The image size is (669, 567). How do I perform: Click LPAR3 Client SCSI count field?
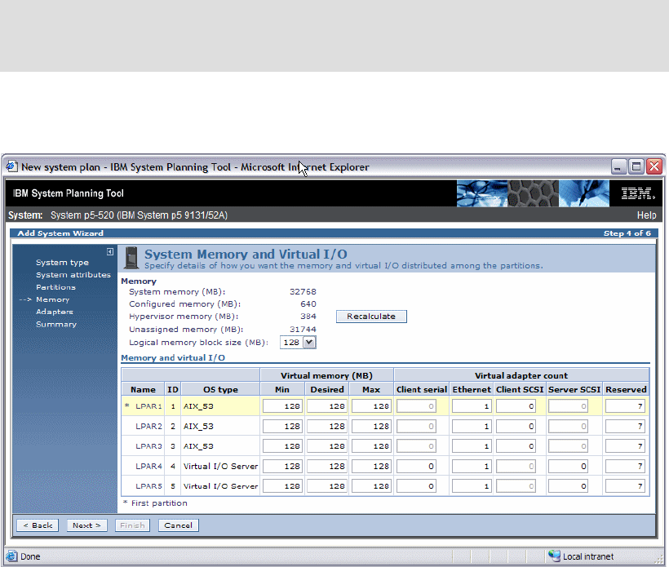(x=516, y=446)
